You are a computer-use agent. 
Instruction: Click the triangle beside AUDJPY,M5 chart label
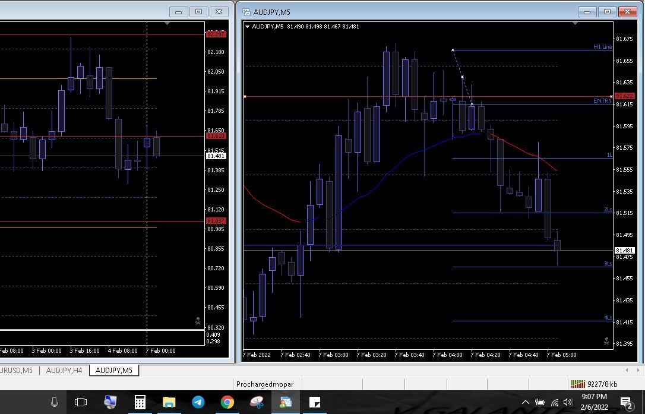click(248, 26)
